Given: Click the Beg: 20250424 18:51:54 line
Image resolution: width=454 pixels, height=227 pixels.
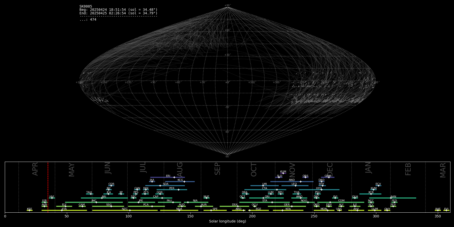Looking at the screenshot, I should (x=118, y=10).
